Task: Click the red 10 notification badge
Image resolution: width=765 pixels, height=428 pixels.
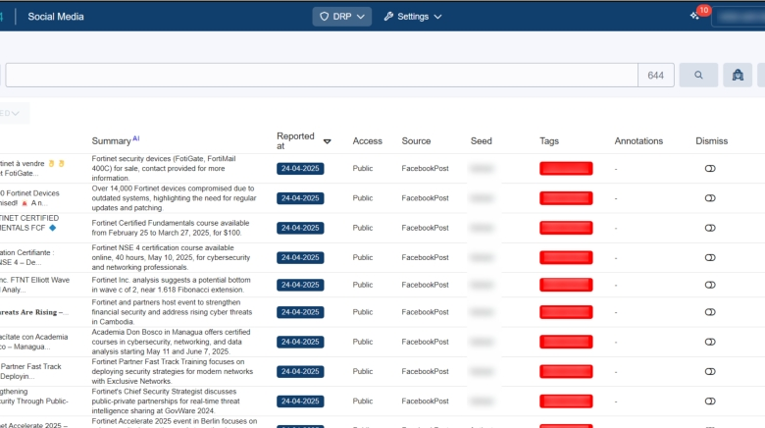Action: (x=703, y=10)
